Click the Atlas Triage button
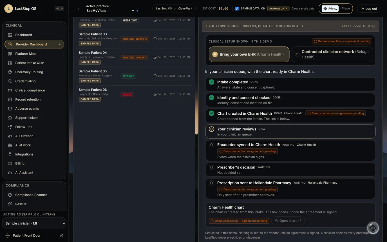 pos(336,8)
